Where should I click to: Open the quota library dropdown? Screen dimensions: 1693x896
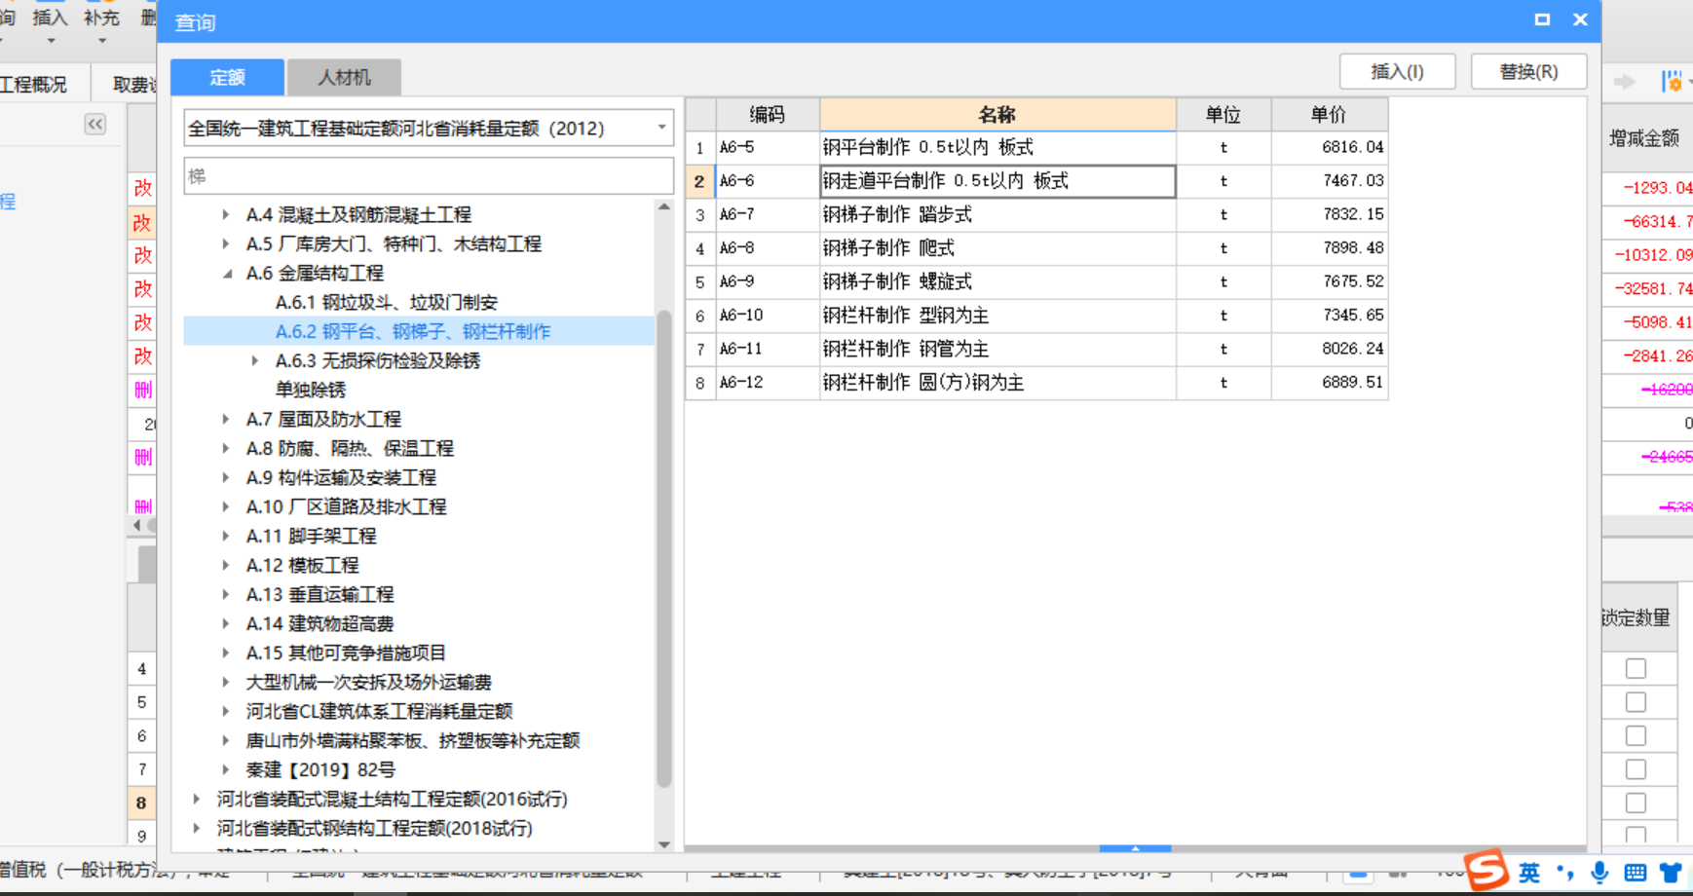[x=661, y=128]
